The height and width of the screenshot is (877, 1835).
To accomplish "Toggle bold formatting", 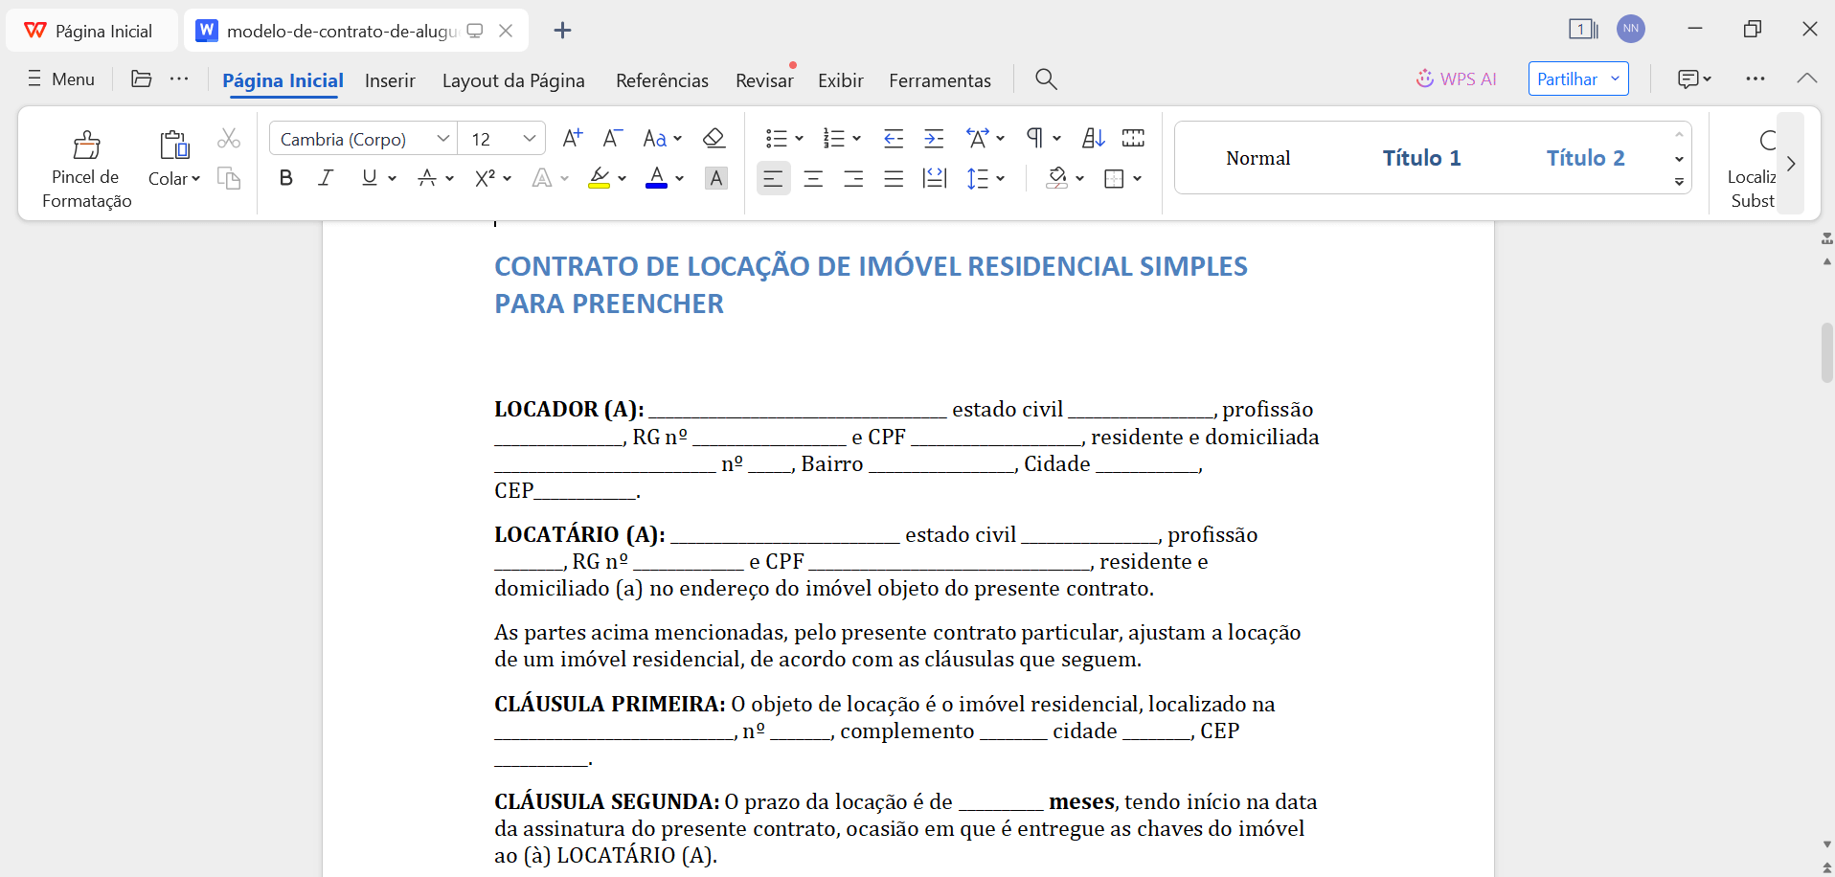I will 285,177.
